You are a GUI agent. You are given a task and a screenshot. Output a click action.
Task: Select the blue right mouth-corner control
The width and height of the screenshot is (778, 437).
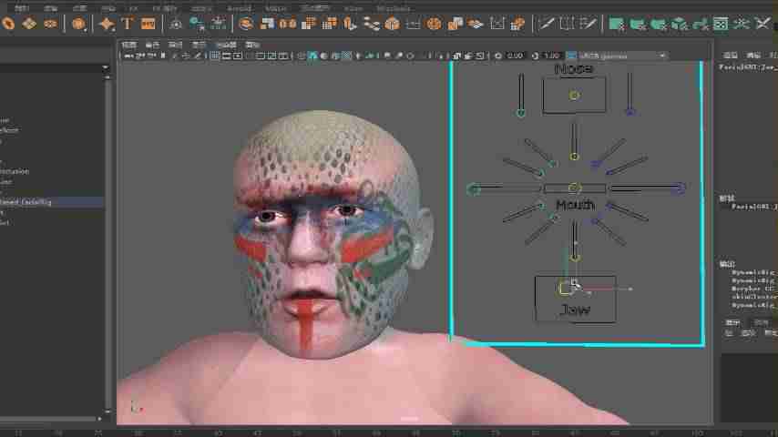pyautogui.click(x=681, y=188)
